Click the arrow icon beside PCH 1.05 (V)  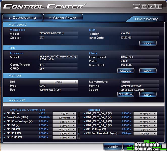(x=4, y=137)
